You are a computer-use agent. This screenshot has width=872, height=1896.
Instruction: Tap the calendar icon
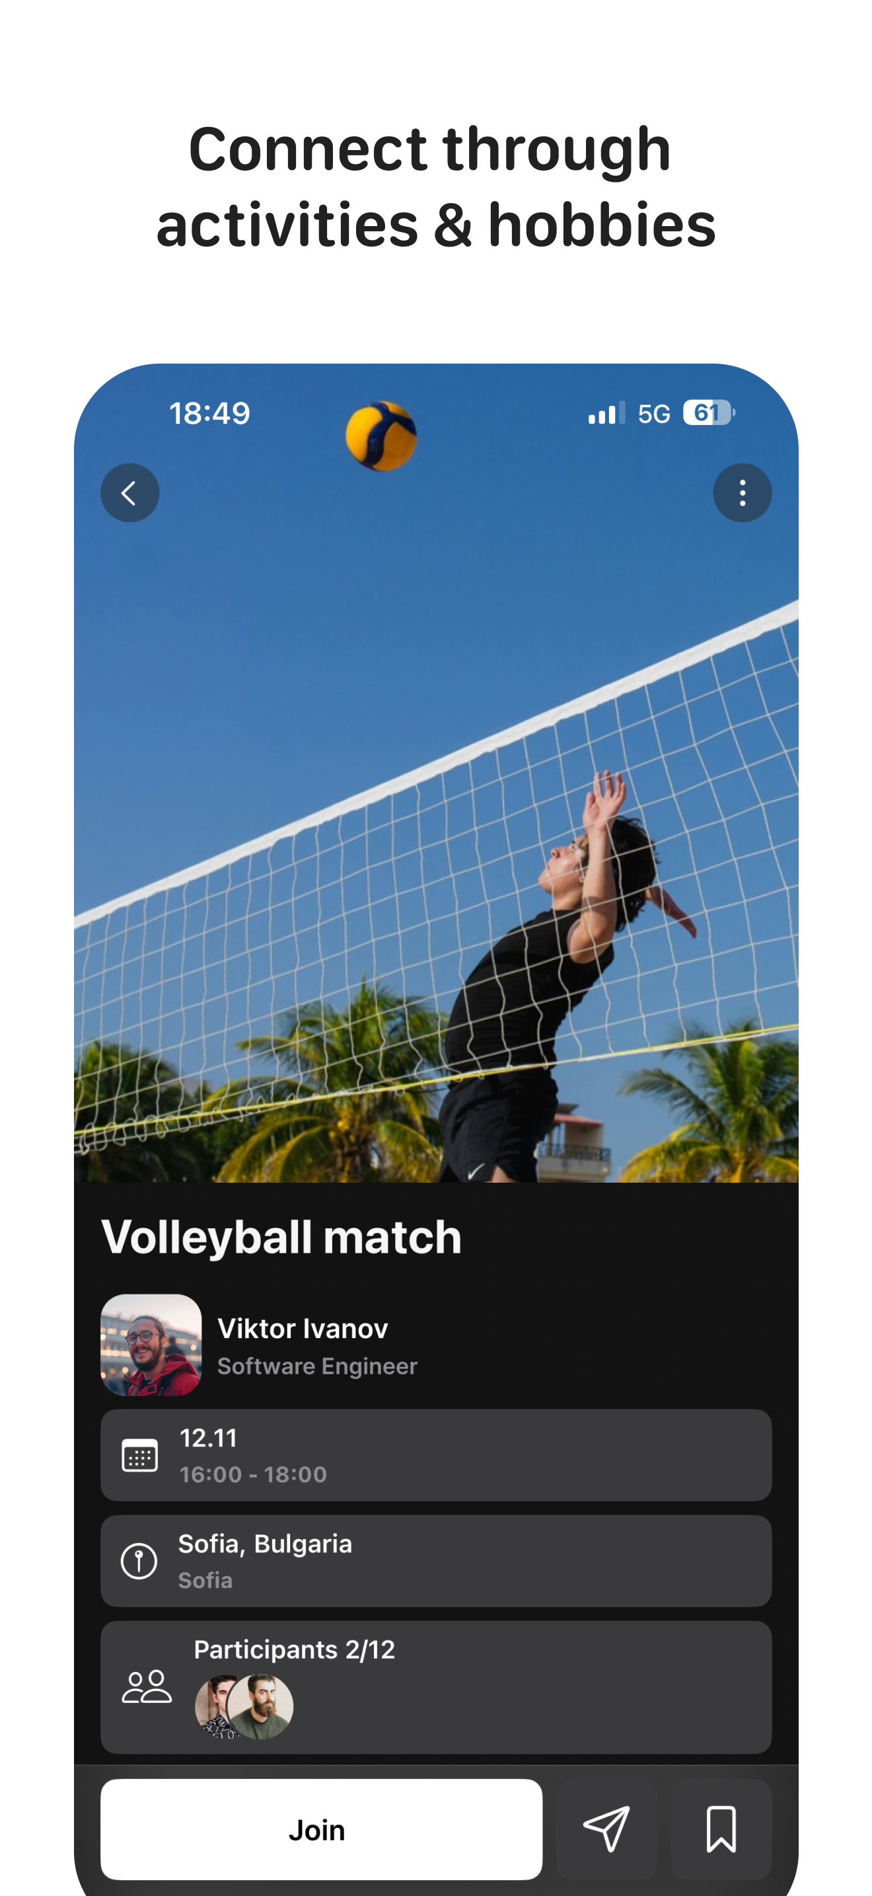[139, 1455]
